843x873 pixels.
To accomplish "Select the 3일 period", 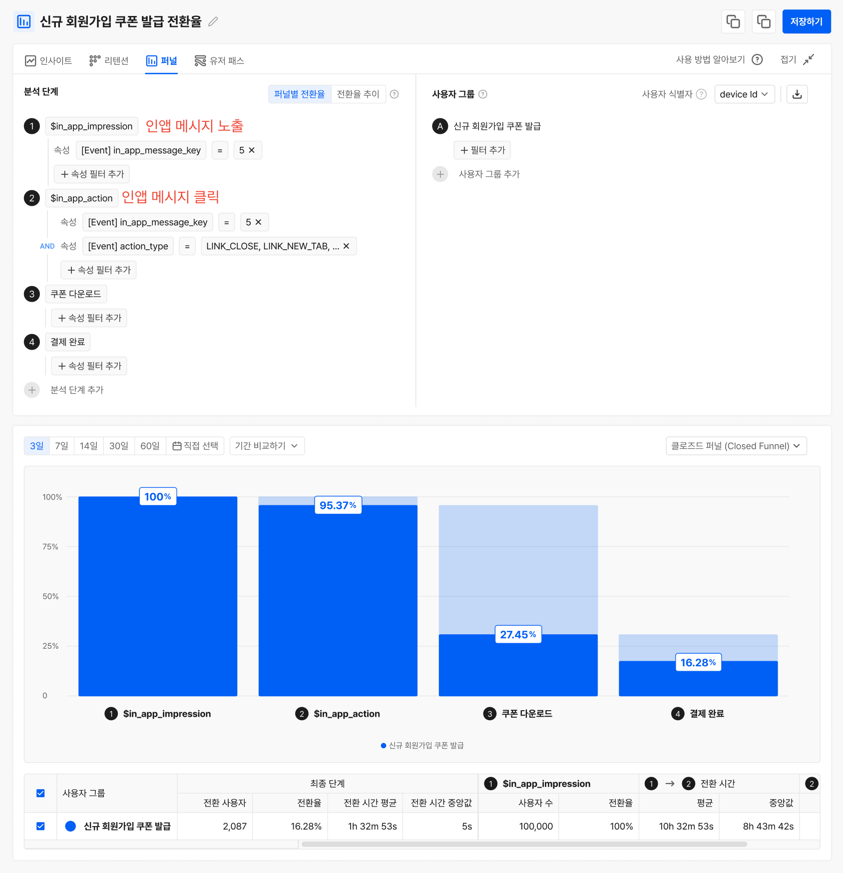I will click(x=37, y=446).
